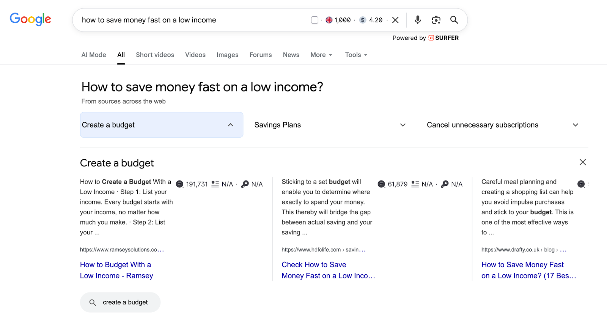Start voice search with the microphone icon

point(418,20)
